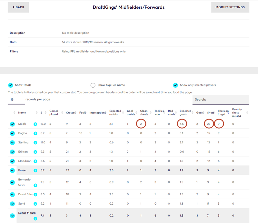Sort table by Games played column
The height and width of the screenshot is (224, 258).
point(54,113)
